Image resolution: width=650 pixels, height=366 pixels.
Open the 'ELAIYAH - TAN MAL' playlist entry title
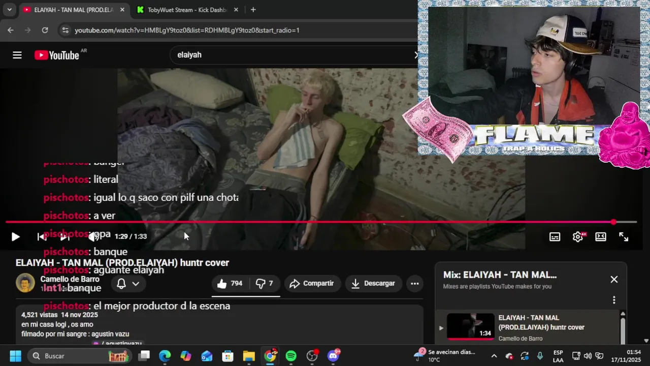coord(541,322)
